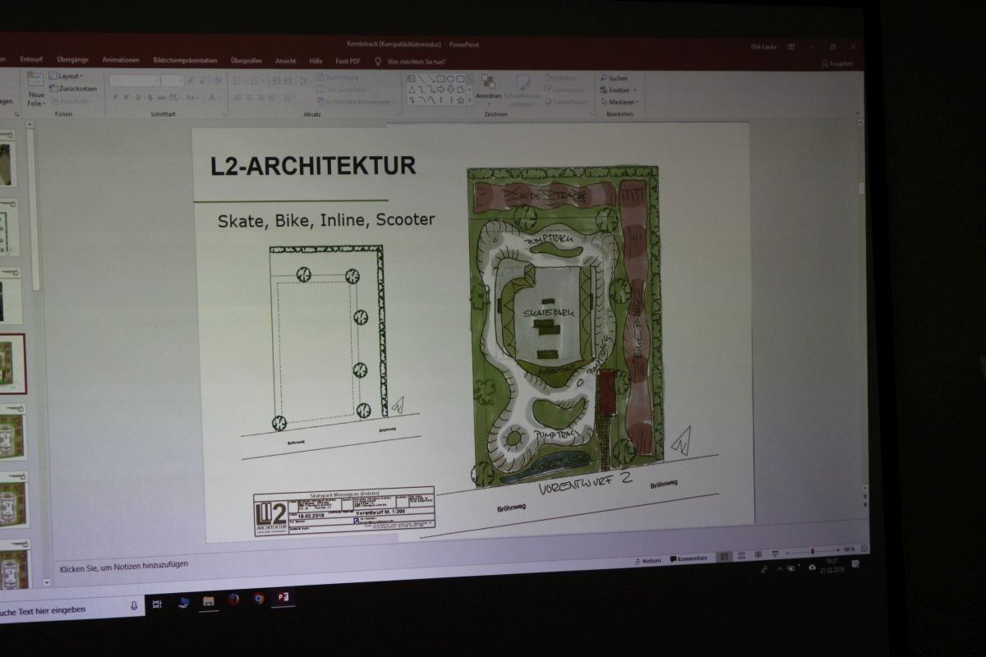Click the clear formatting icon

(x=217, y=80)
